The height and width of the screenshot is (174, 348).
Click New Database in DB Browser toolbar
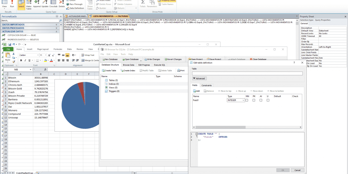110,59
